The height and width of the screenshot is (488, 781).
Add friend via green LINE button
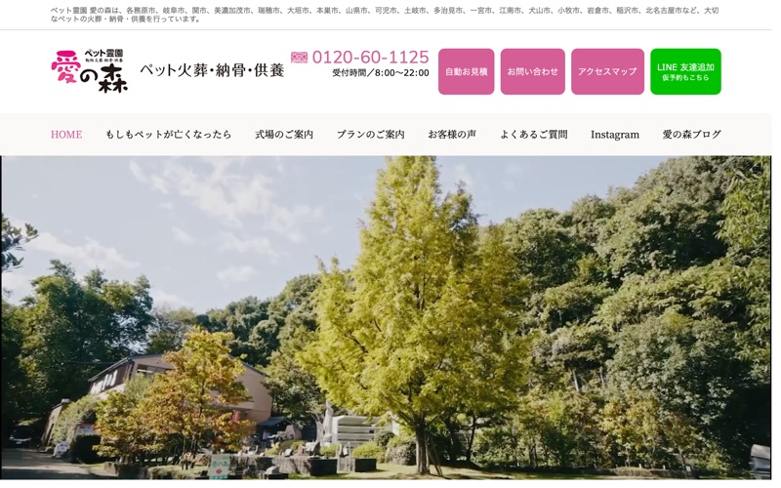[685, 71]
